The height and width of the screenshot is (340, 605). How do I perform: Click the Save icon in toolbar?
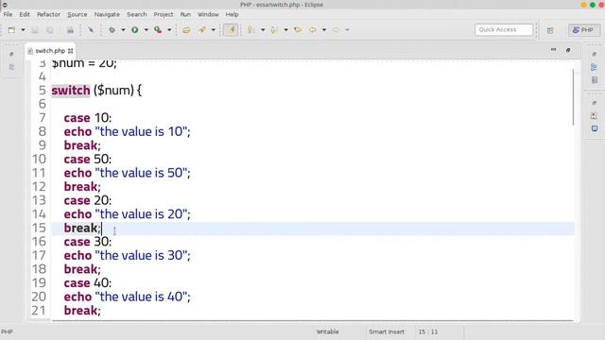(35, 29)
